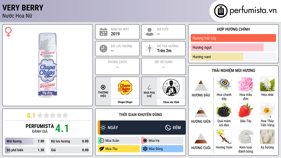Click the perfumer silhouette image

click(x=171, y=88)
